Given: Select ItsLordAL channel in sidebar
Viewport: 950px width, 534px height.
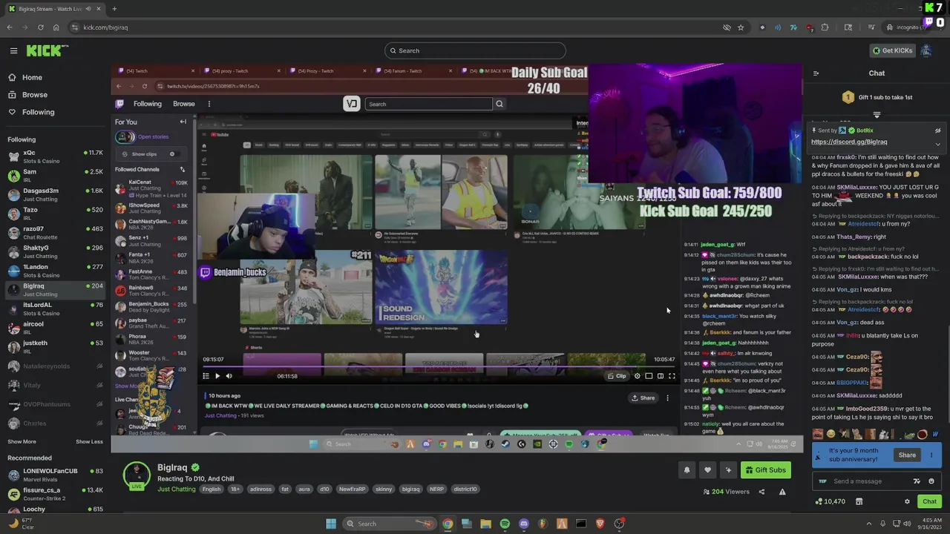Looking at the screenshot, I should coord(55,309).
